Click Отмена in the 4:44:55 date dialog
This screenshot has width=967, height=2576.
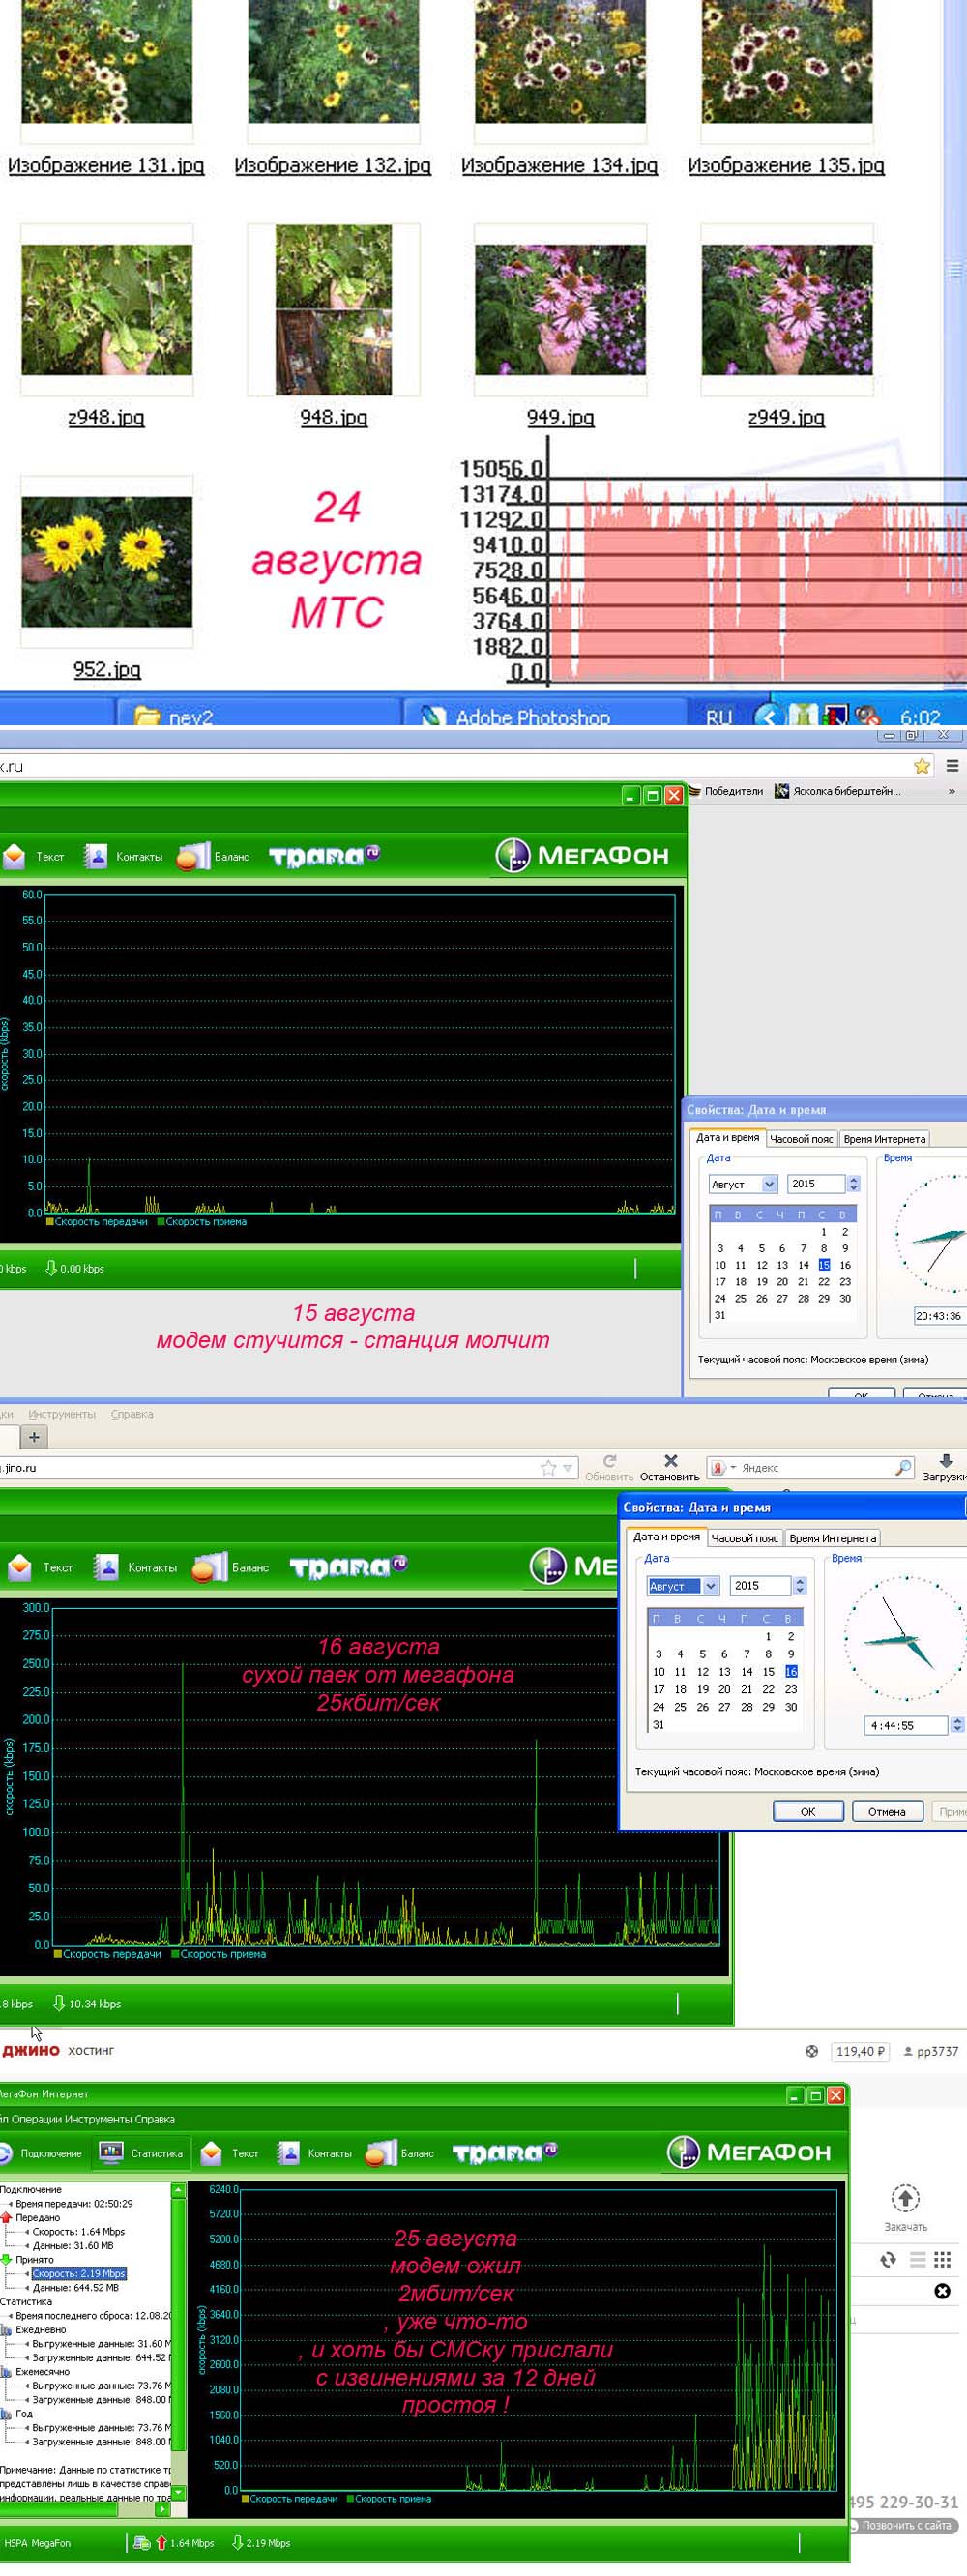pyautogui.click(x=887, y=1811)
